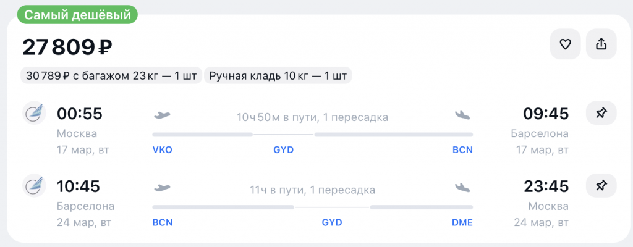Select the 30 789 ₽ baggage 23 kg option
The width and height of the screenshot is (633, 247).
[111, 76]
